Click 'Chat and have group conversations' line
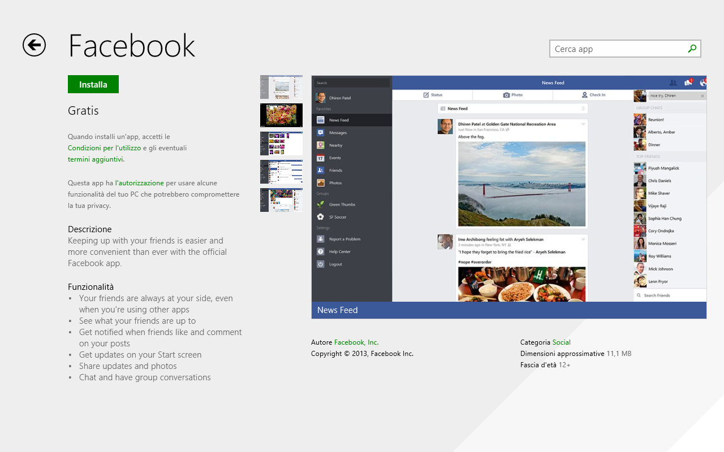 pos(145,377)
